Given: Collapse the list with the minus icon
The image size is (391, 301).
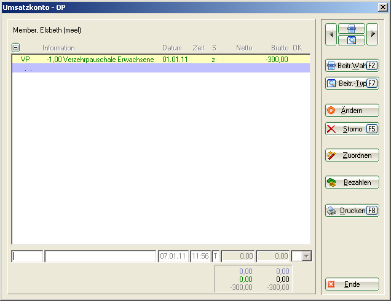Looking at the screenshot, I should [x=16, y=47].
